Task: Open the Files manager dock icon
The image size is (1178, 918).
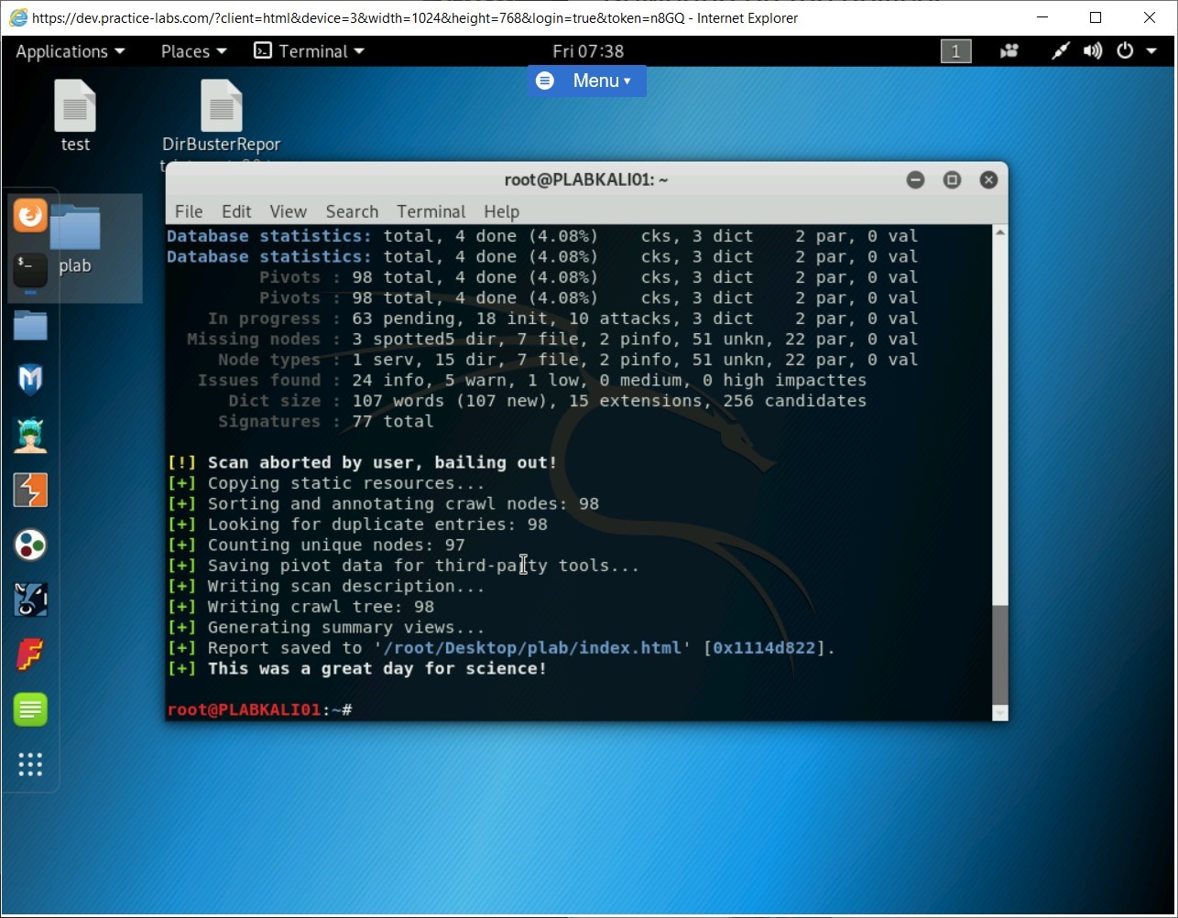Action: point(30,325)
